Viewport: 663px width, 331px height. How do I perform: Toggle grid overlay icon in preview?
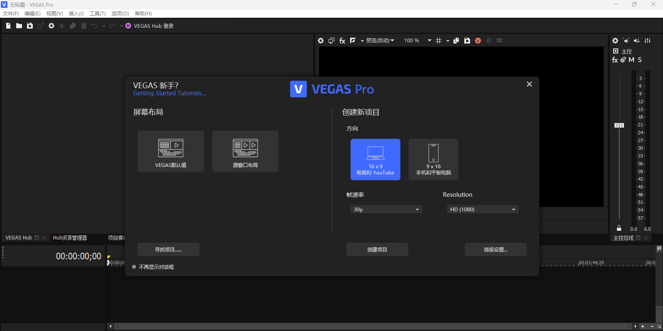439,41
